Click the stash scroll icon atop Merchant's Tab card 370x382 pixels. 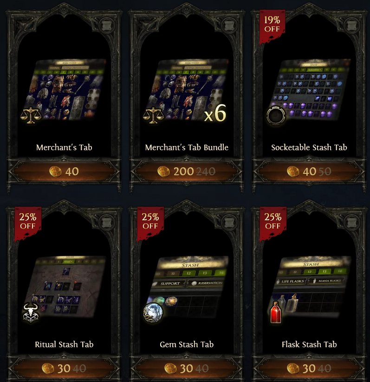click(x=107, y=25)
